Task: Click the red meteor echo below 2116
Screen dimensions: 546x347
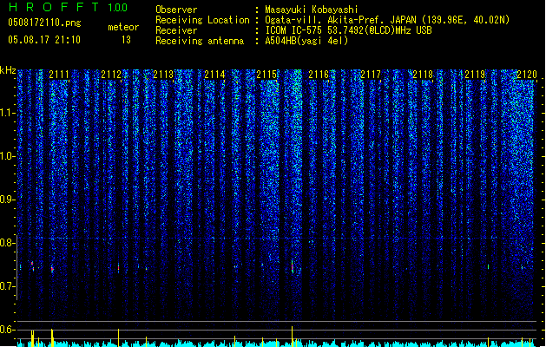Action: (x=293, y=267)
